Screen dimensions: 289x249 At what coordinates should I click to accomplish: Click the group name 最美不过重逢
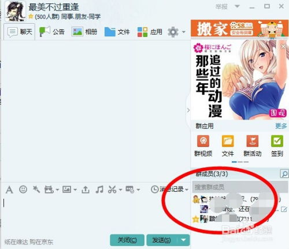pyautogui.click(x=54, y=8)
